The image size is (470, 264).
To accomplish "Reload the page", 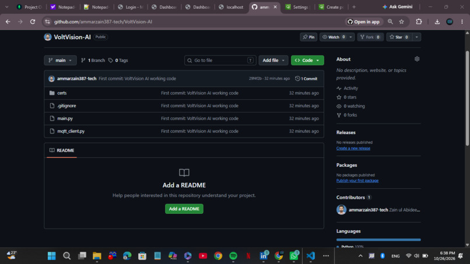I will 33,22.
